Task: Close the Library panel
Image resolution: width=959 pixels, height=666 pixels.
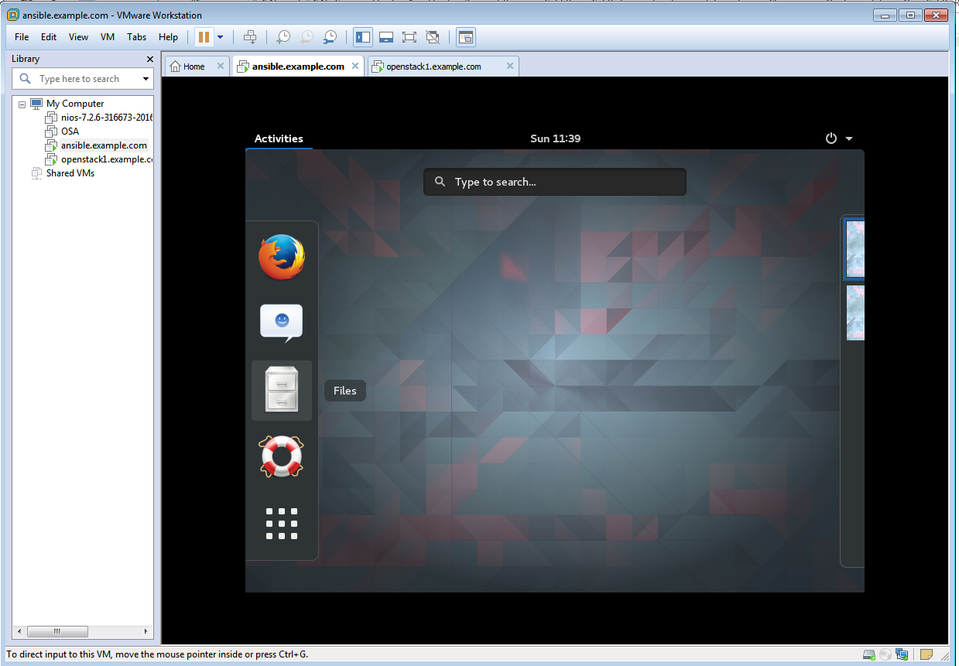Action: pos(150,59)
